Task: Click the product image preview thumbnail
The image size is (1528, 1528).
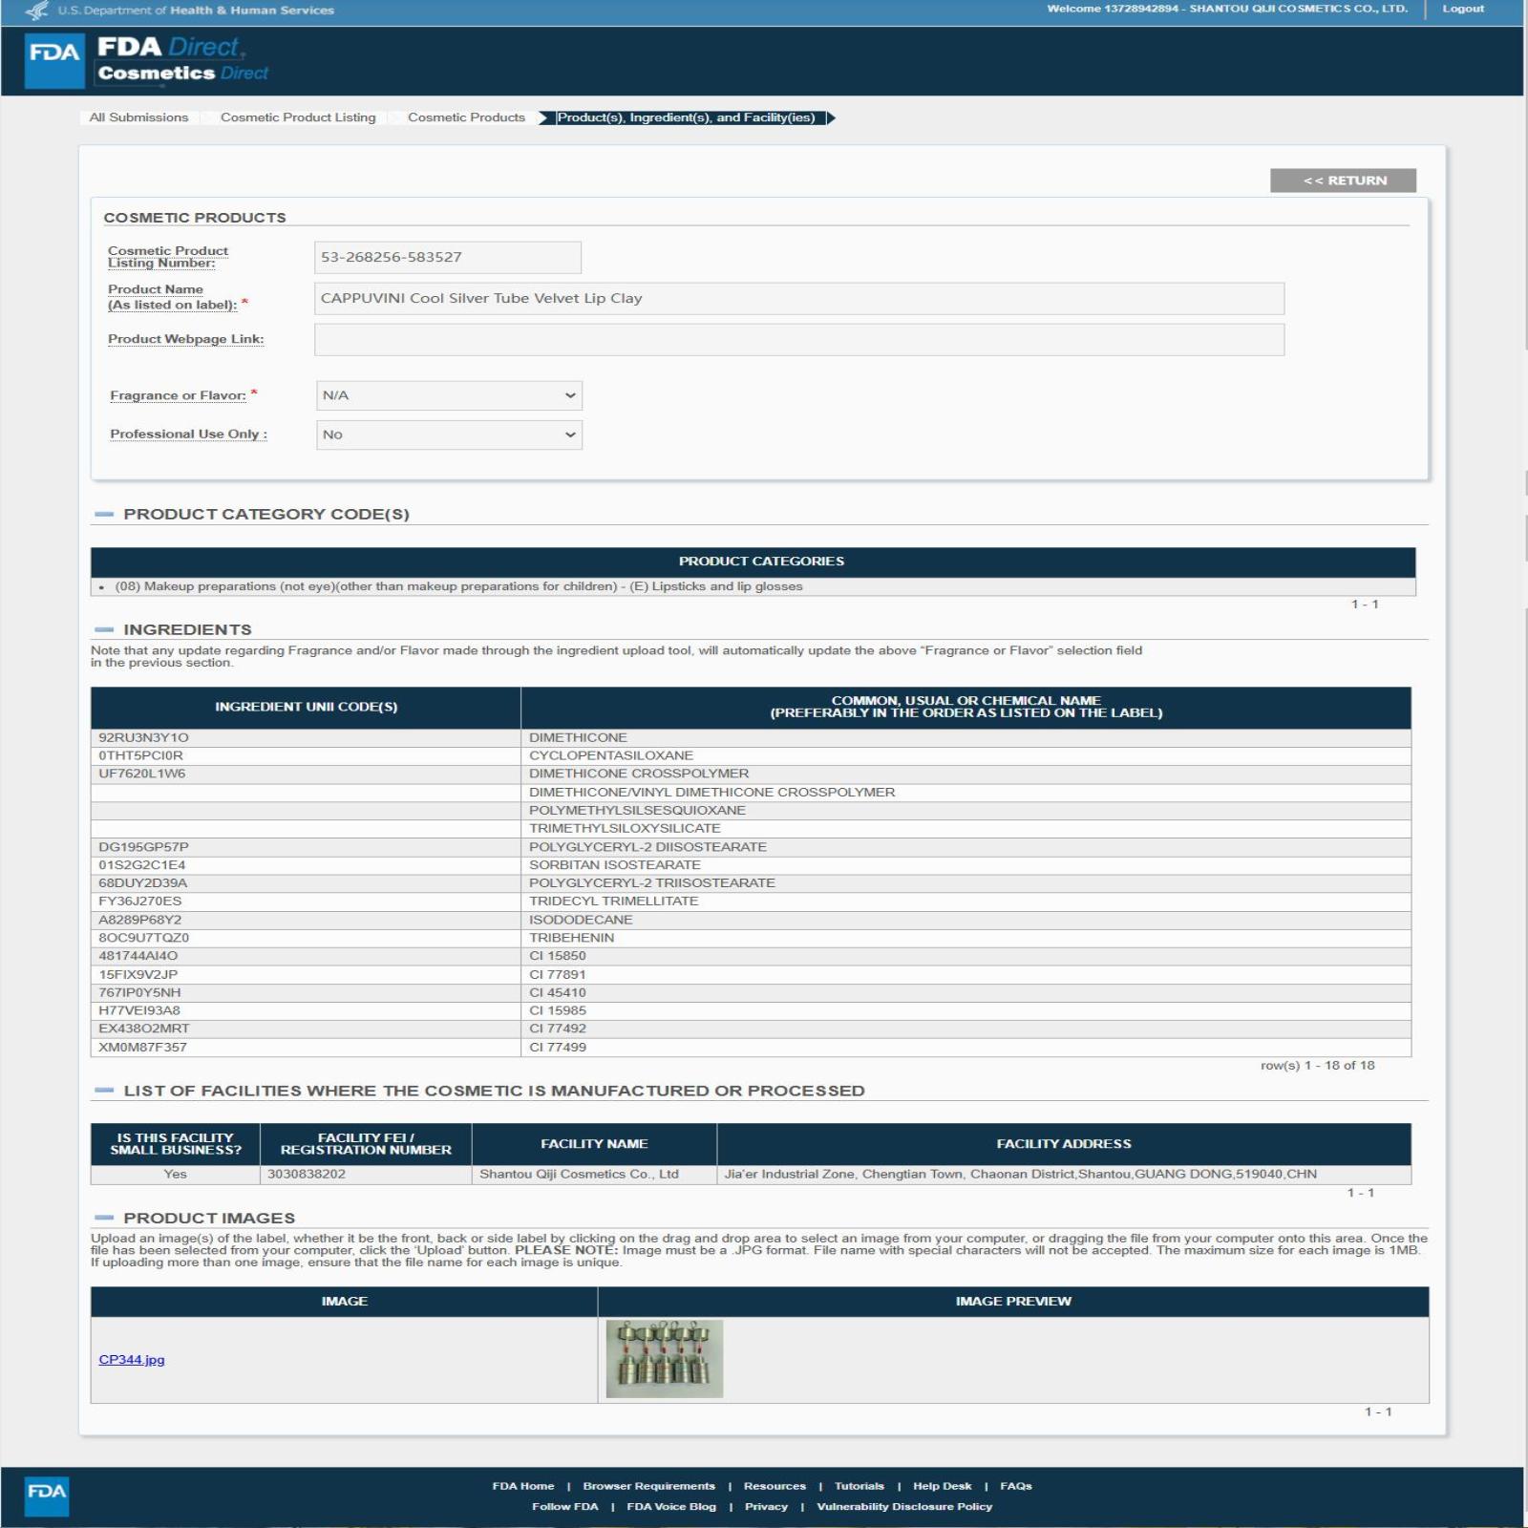Action: (664, 1358)
